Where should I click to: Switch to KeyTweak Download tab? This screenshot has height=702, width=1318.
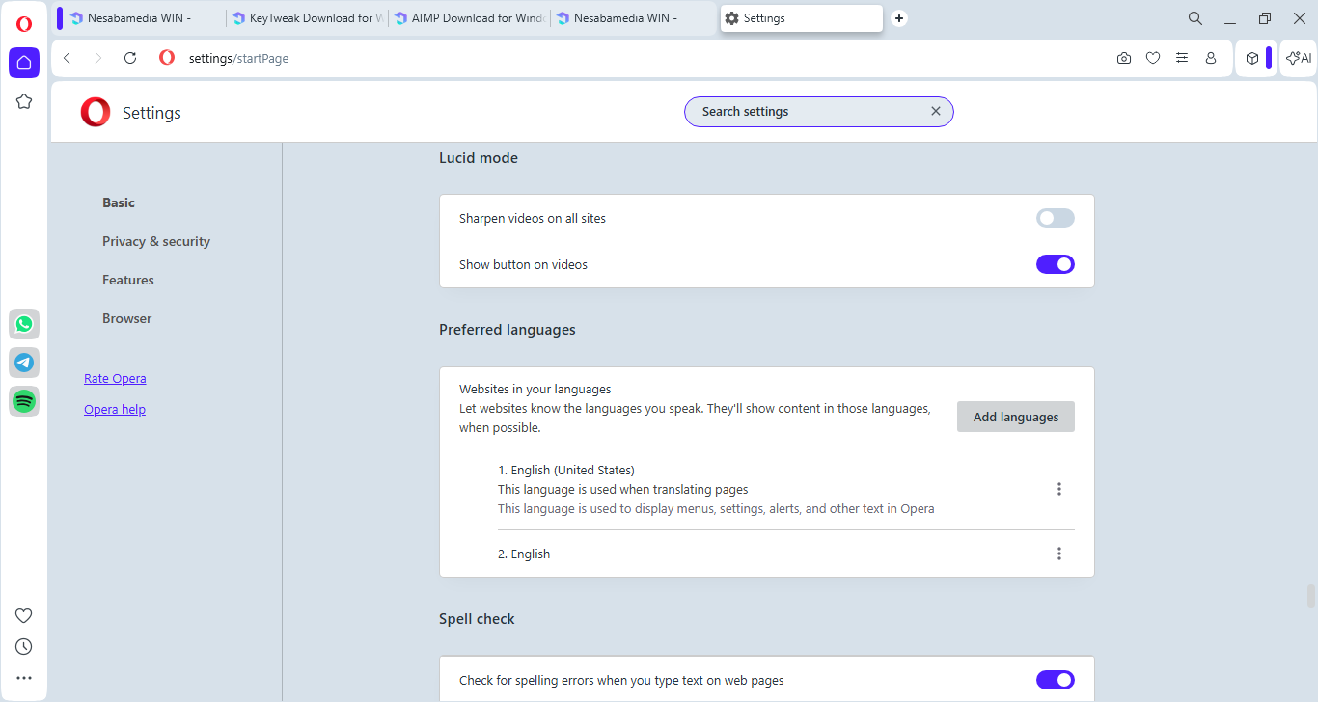pyautogui.click(x=307, y=18)
